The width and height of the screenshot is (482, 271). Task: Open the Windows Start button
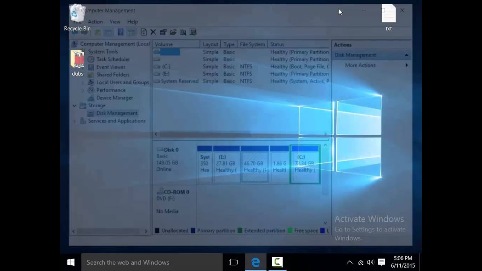71,262
